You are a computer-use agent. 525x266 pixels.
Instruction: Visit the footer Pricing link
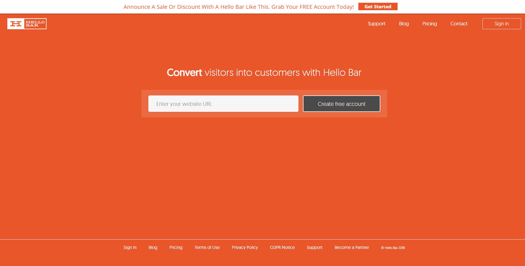(176, 248)
